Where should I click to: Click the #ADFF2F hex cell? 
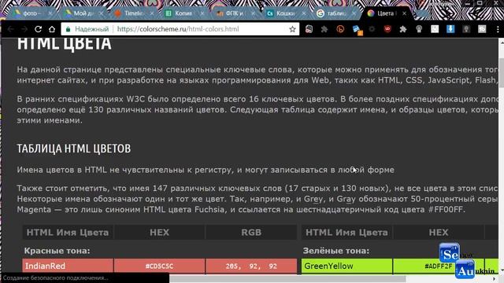(x=439, y=266)
